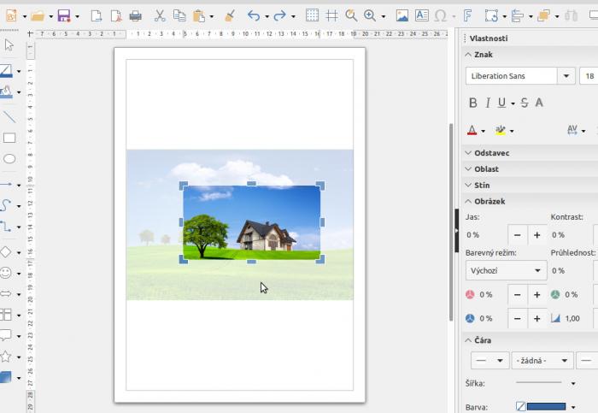This screenshot has height=413, width=598.
Task: Click the zoom magnifier plus icon
Action: [x=370, y=16]
